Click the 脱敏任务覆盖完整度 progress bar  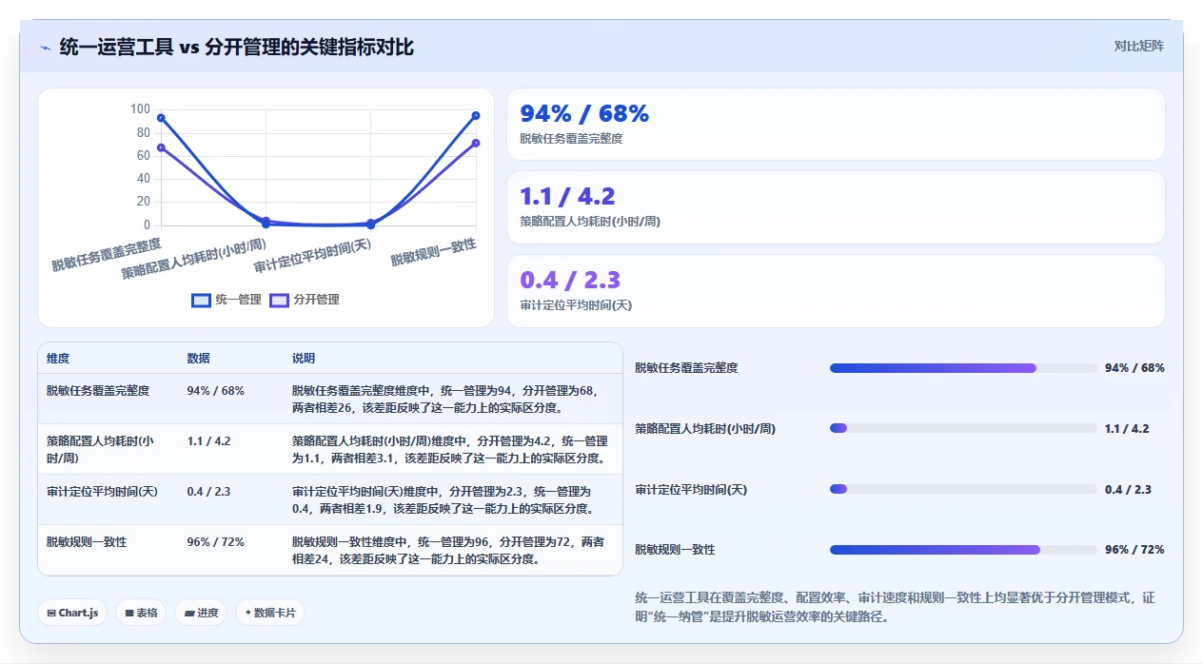pyautogui.click(x=963, y=368)
